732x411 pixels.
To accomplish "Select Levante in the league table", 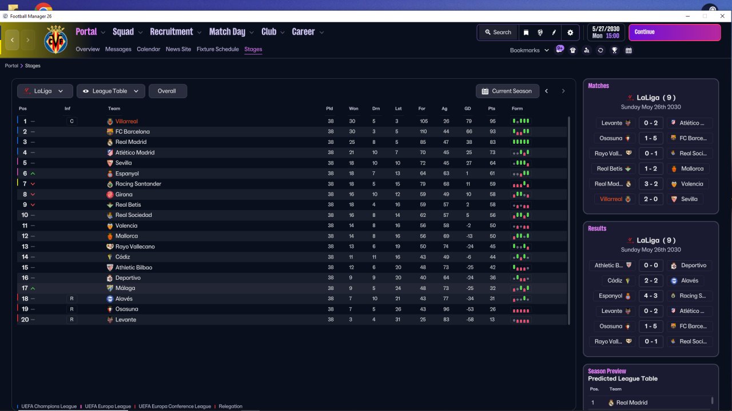I will [x=126, y=320].
